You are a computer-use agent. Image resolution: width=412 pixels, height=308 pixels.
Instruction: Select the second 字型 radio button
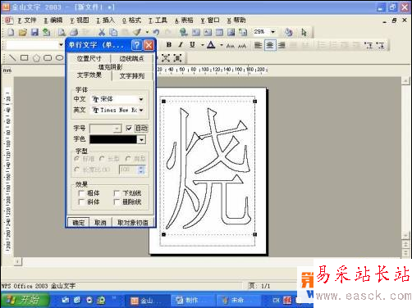(x=102, y=159)
